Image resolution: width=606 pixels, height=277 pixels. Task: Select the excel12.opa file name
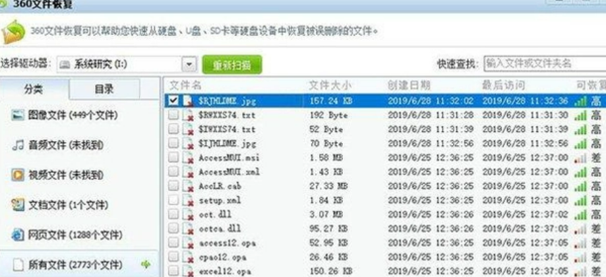click(x=225, y=272)
